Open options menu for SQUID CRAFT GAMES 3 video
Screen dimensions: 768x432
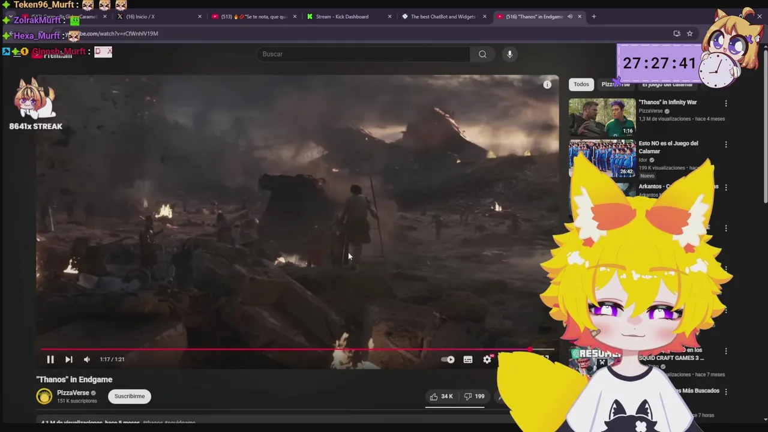tap(726, 351)
